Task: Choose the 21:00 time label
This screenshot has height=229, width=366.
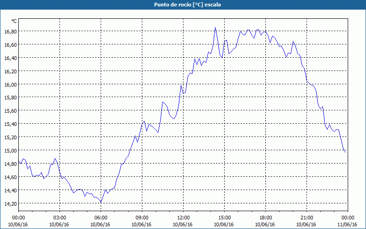Action: [307, 218]
